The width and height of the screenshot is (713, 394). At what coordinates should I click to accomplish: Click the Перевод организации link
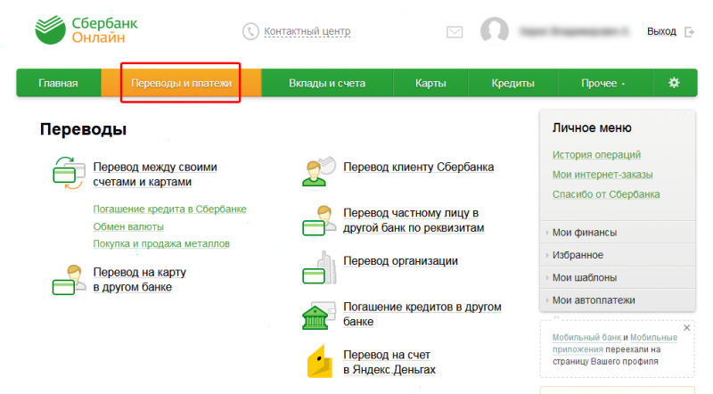(400, 260)
